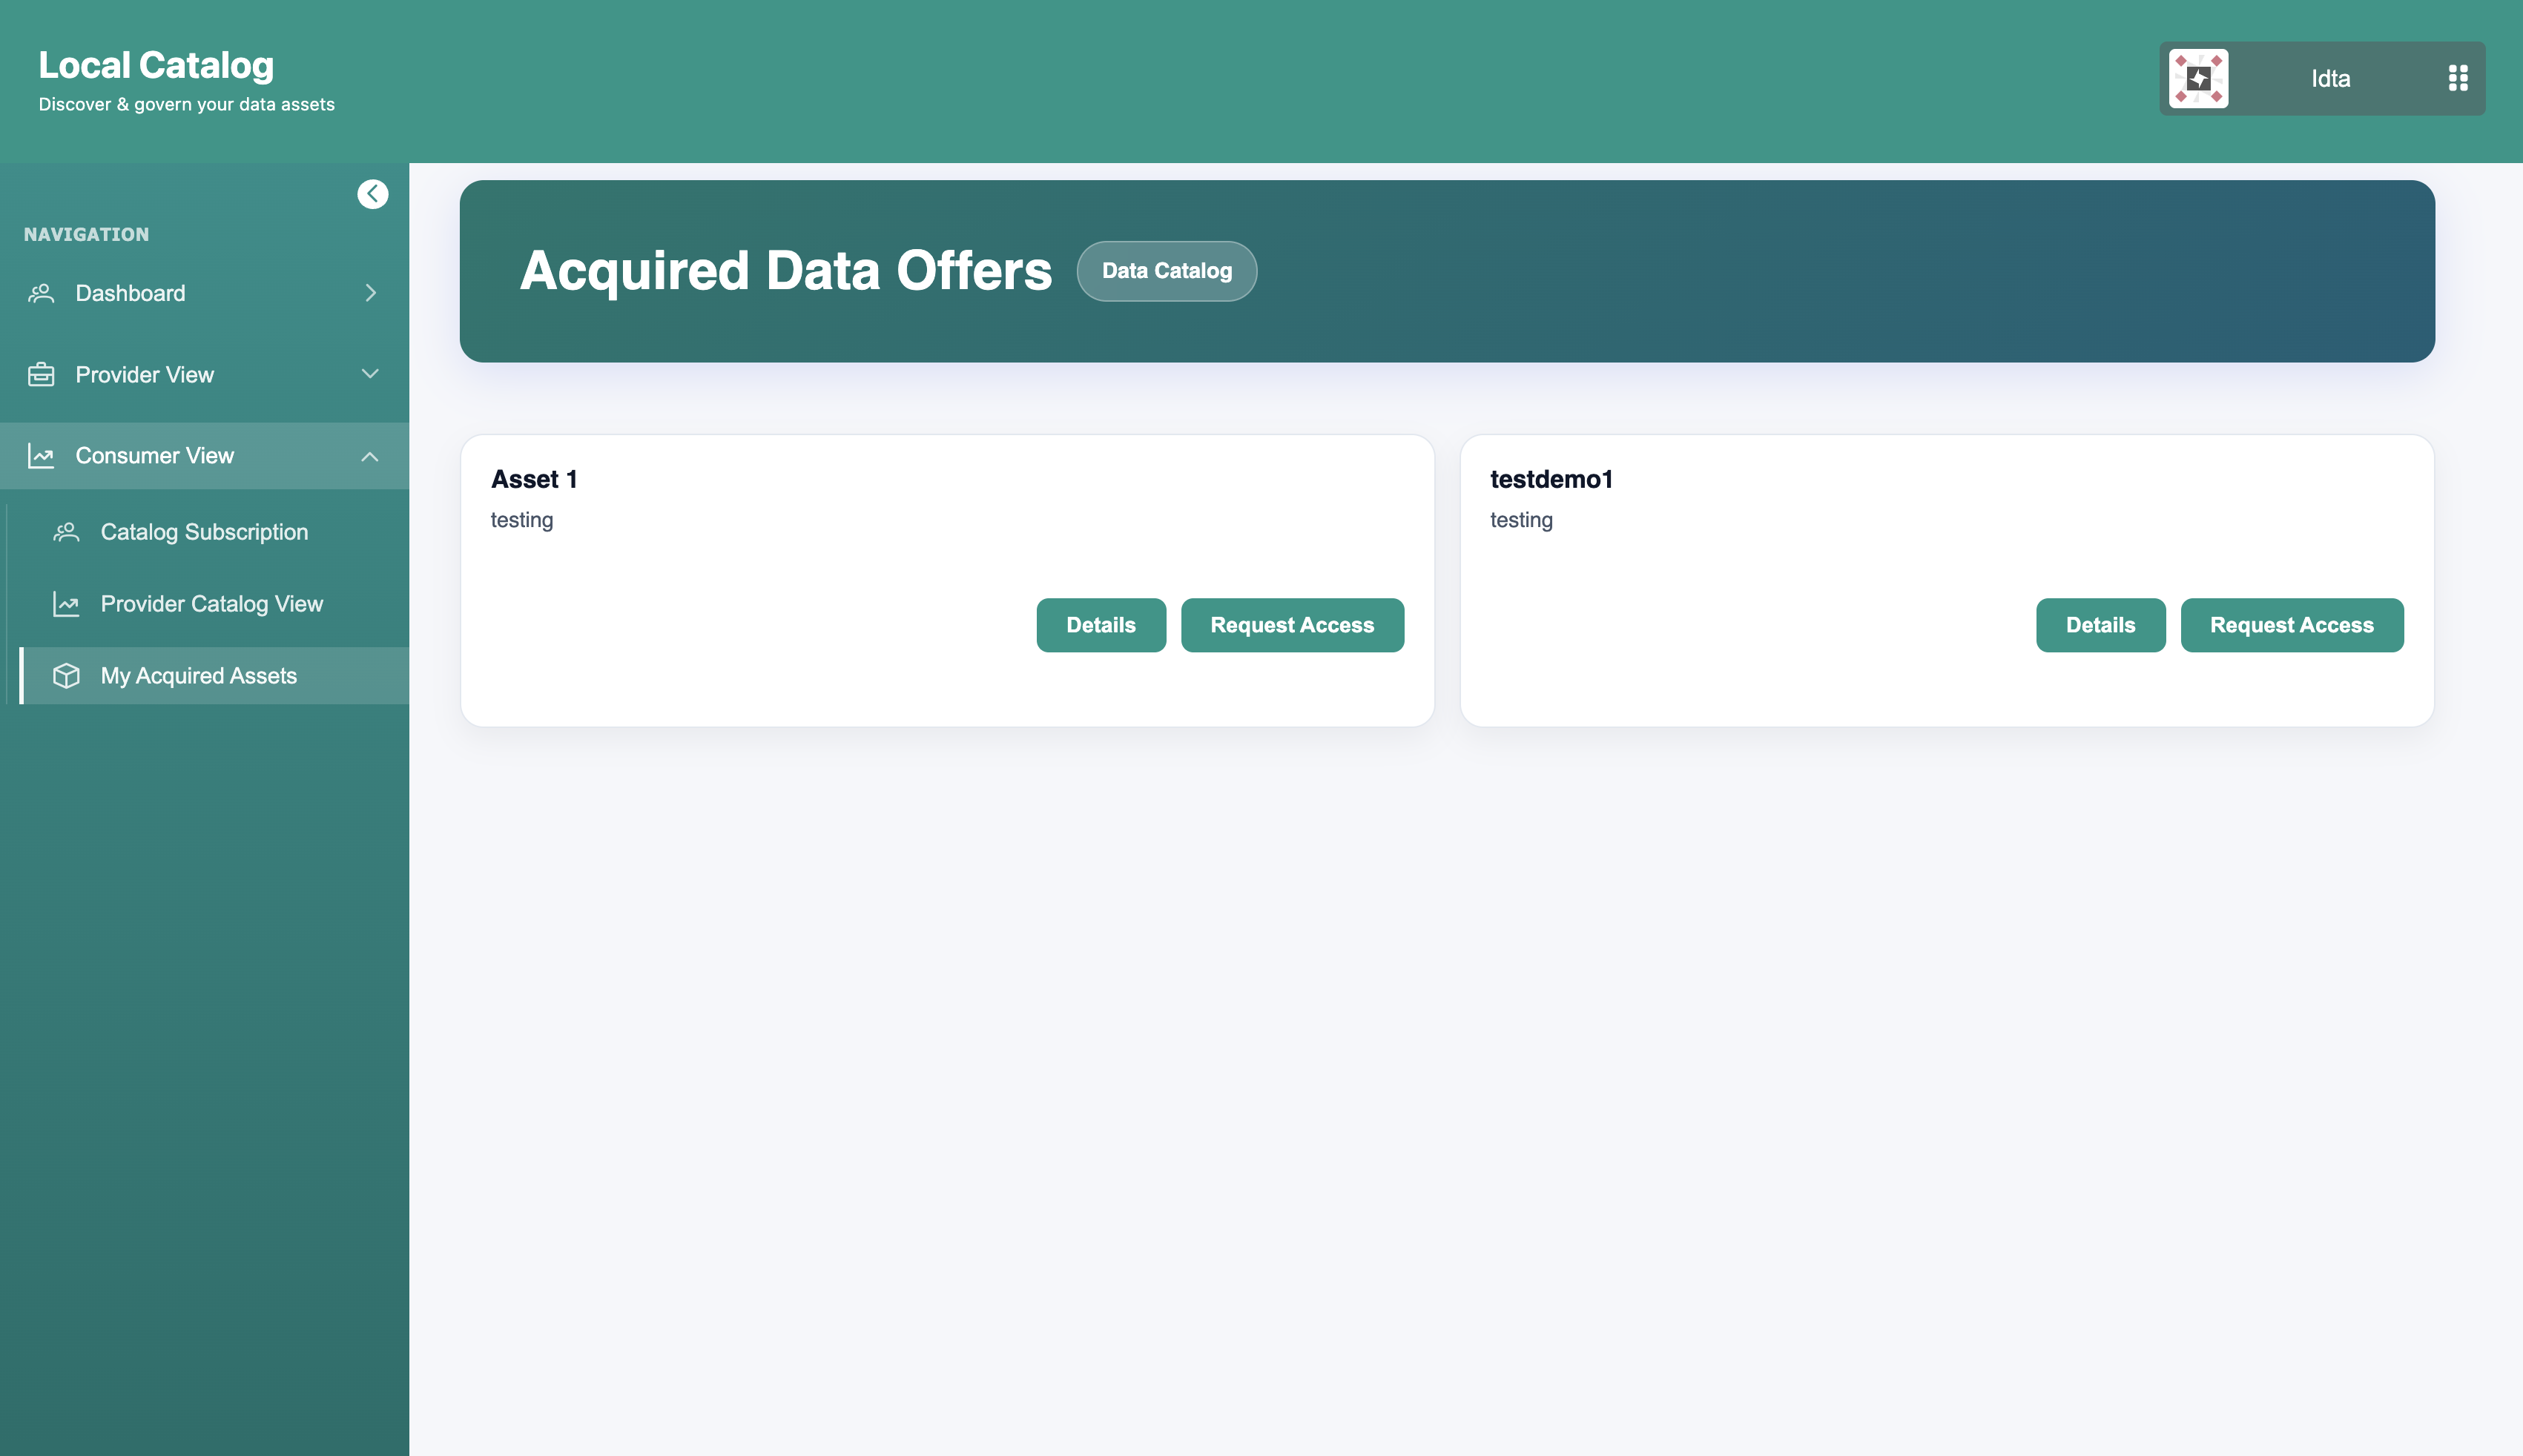Click the Data Catalog badge
The height and width of the screenshot is (1456, 2523).
[x=1167, y=271]
